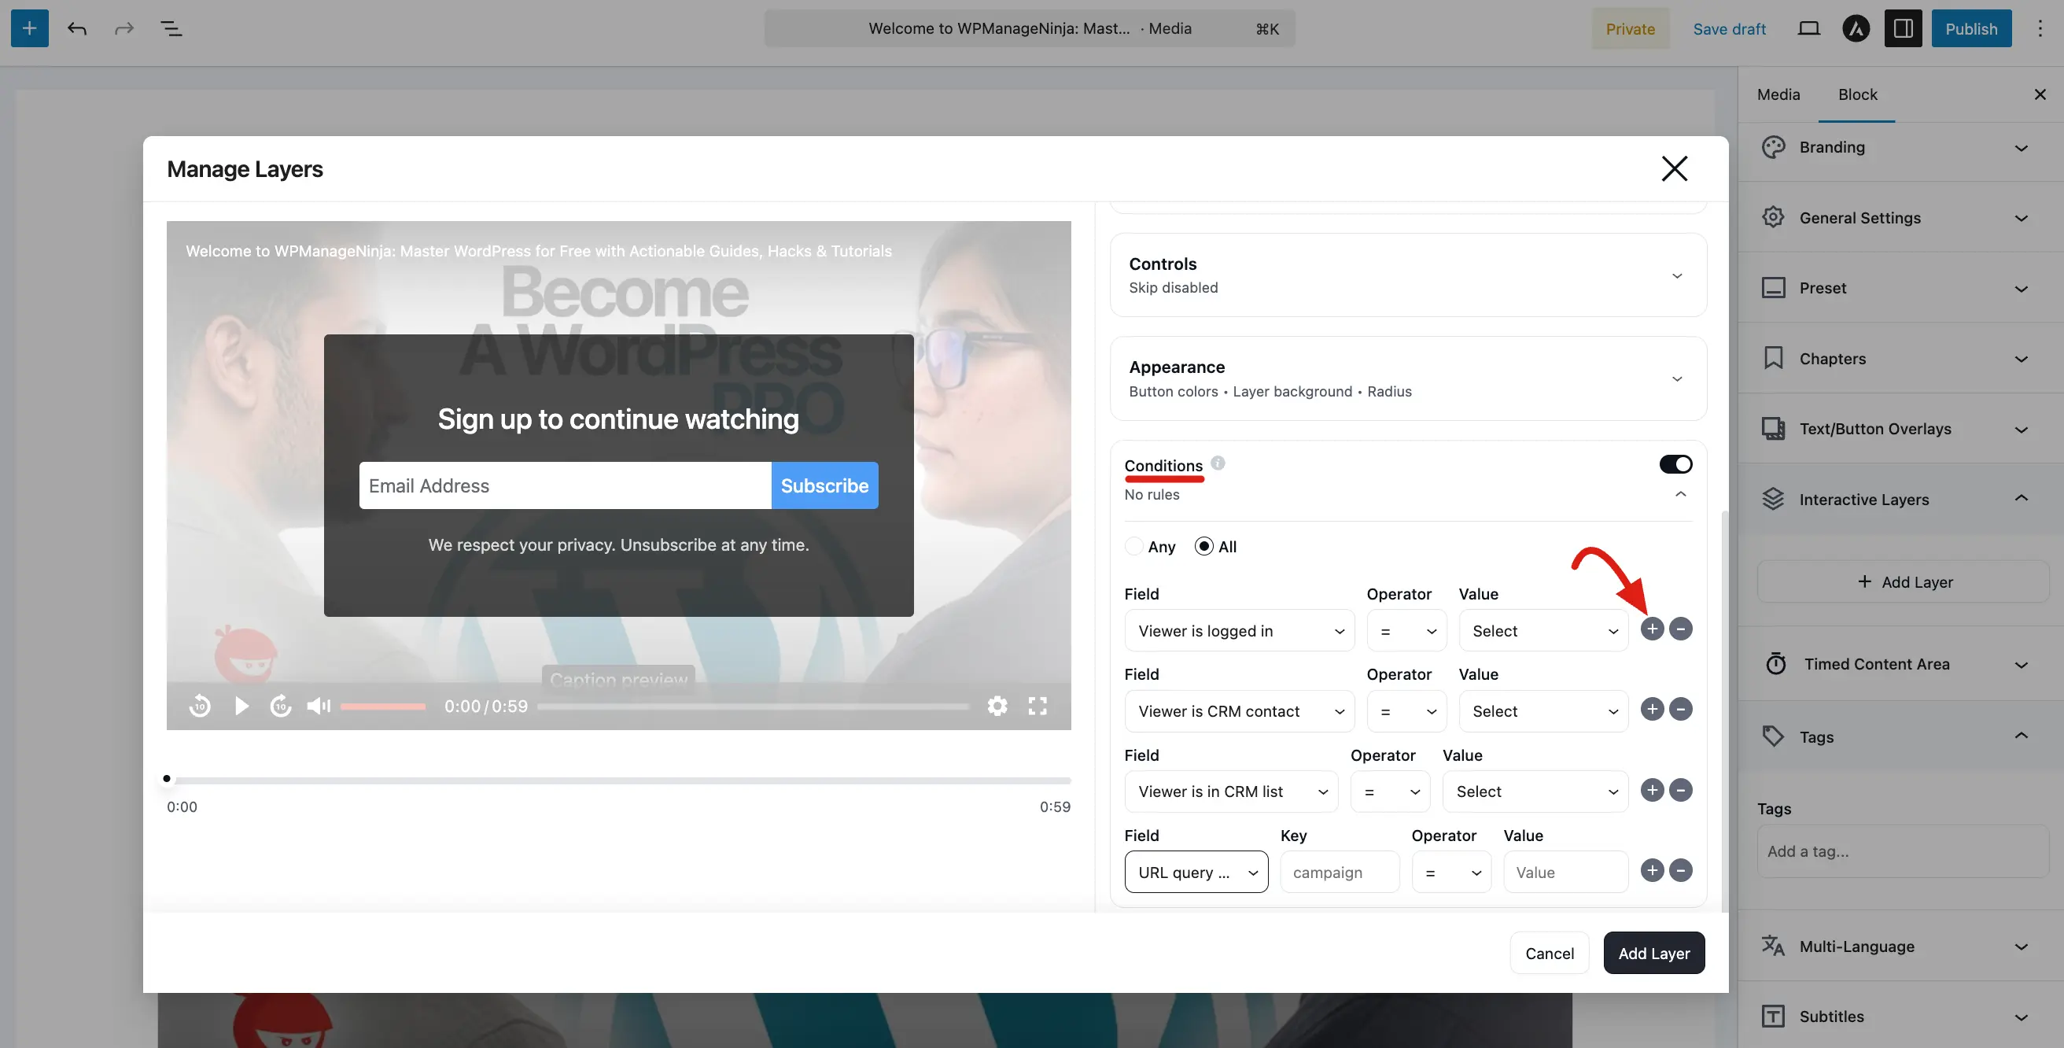Viewport: 2064px width, 1048px height.
Task: Click the preview laptop icon
Action: click(1808, 29)
